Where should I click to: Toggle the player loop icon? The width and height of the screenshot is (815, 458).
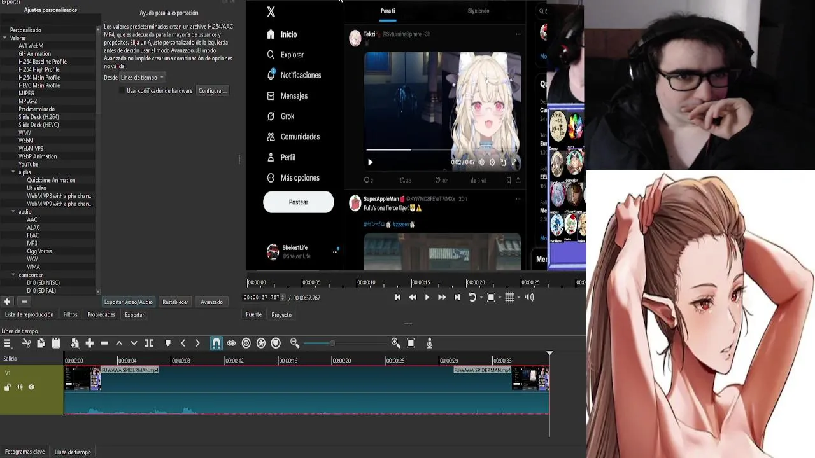[472, 297]
